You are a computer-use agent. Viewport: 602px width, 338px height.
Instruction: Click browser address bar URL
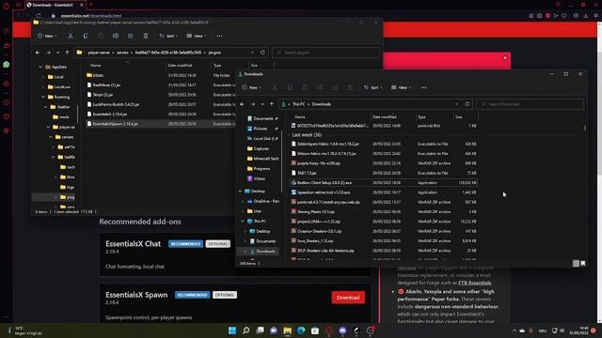[91, 16]
